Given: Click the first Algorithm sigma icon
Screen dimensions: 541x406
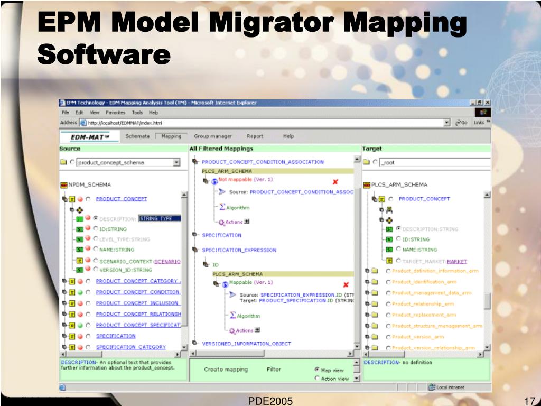Looking at the screenshot, I should (x=222, y=207).
